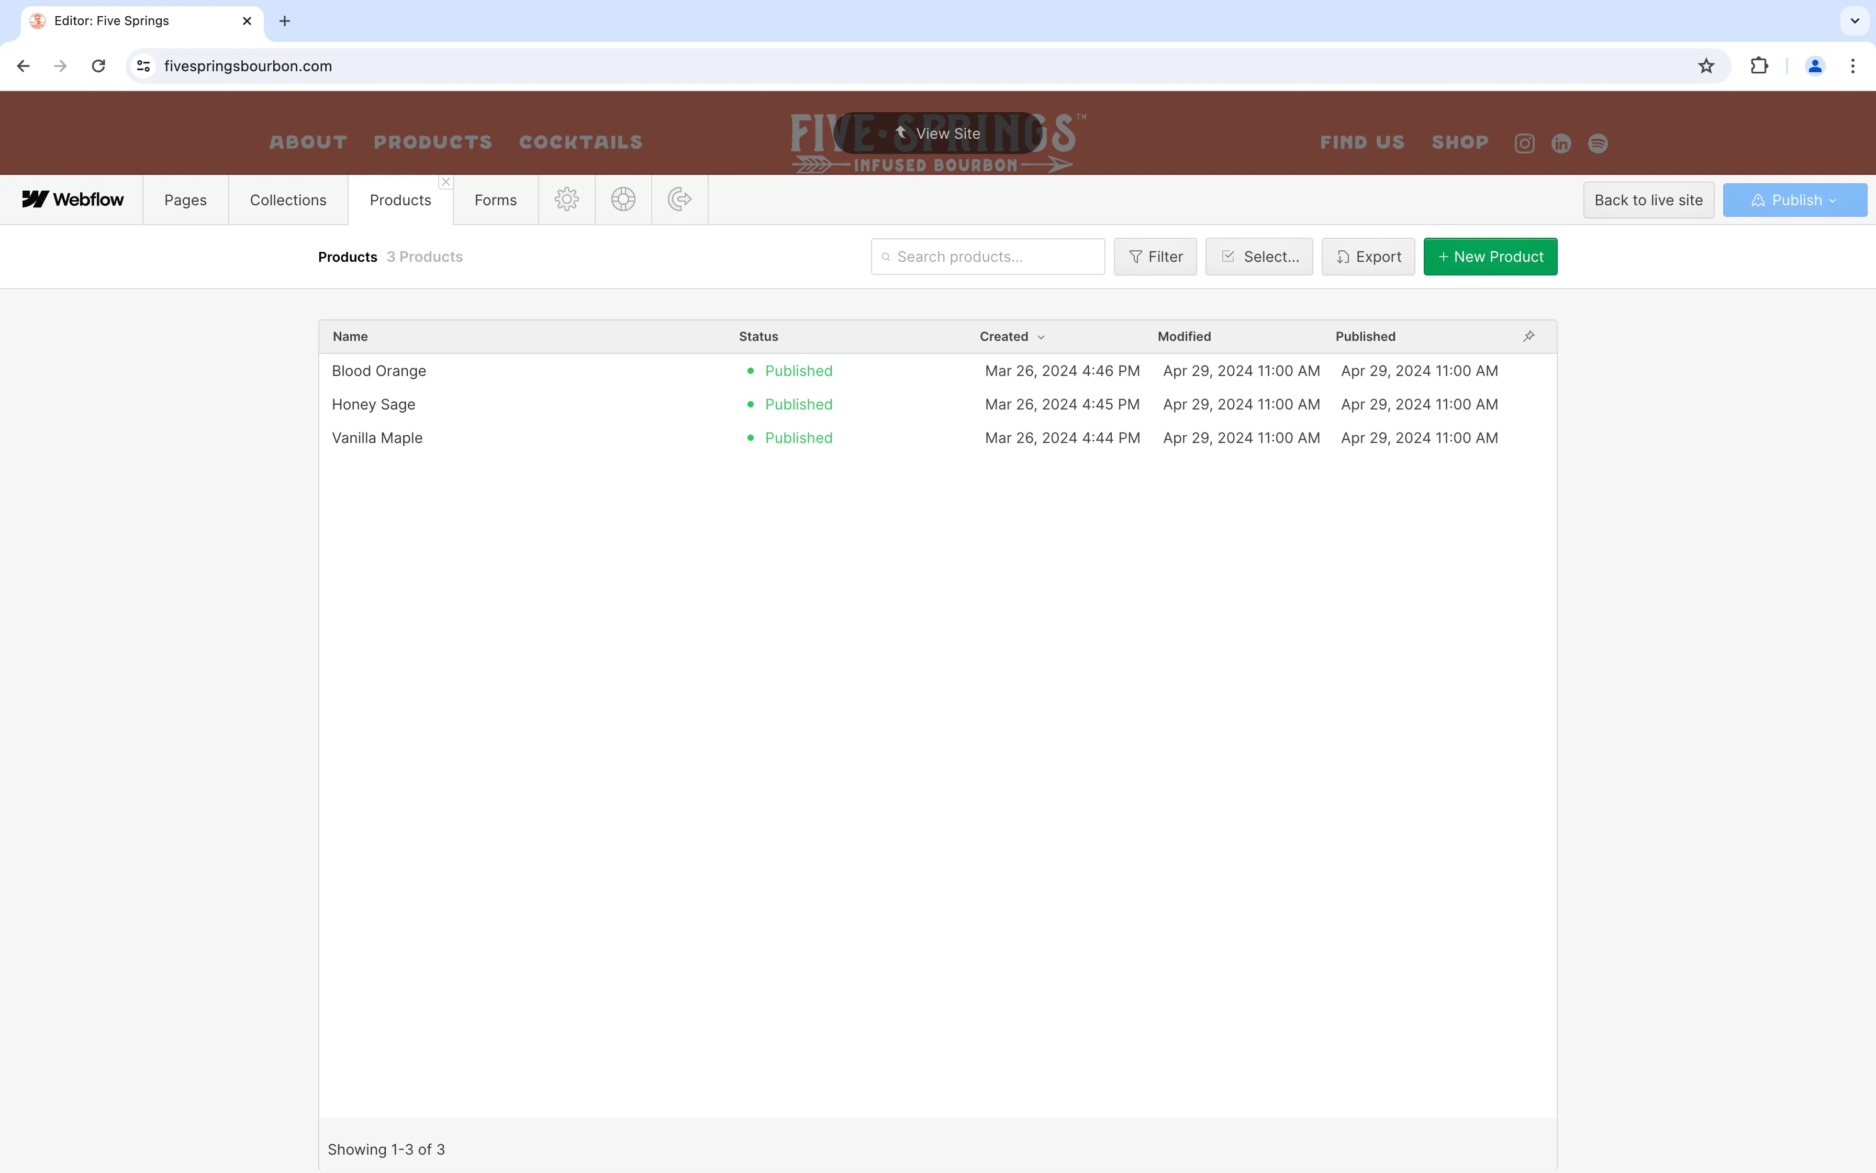Open the Instagram social icon
Image resolution: width=1876 pixels, height=1173 pixels.
[x=1523, y=143]
